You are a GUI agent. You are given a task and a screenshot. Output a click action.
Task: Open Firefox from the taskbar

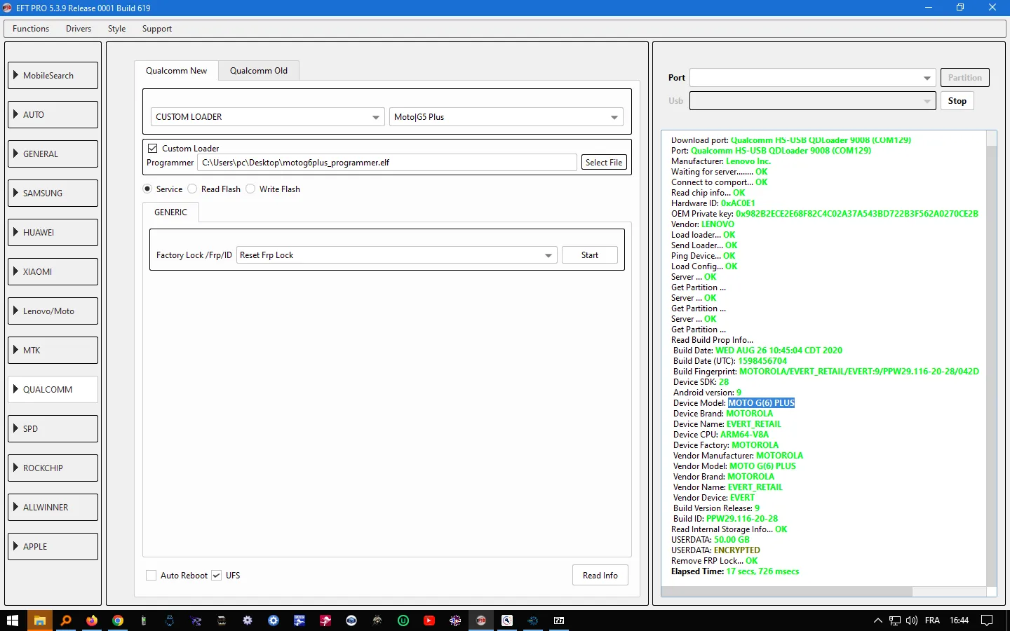(92, 620)
